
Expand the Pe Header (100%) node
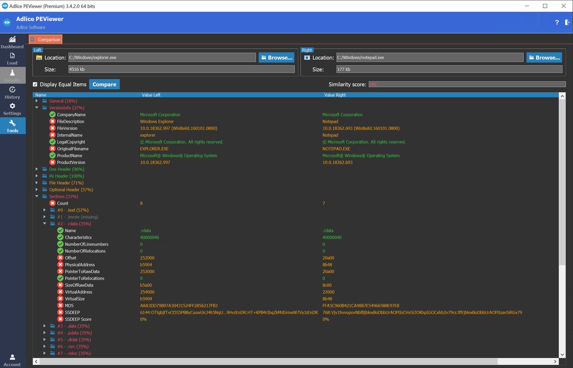(37, 176)
